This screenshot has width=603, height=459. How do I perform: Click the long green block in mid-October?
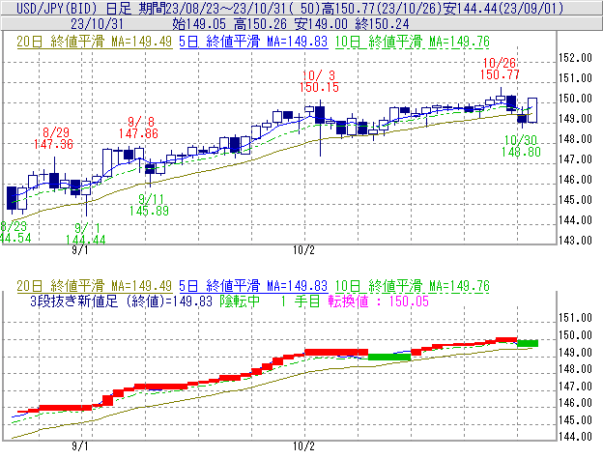coord(389,358)
